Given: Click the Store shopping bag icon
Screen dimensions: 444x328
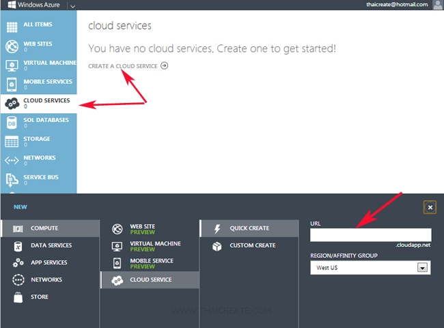Looking at the screenshot, I should tap(18, 297).
